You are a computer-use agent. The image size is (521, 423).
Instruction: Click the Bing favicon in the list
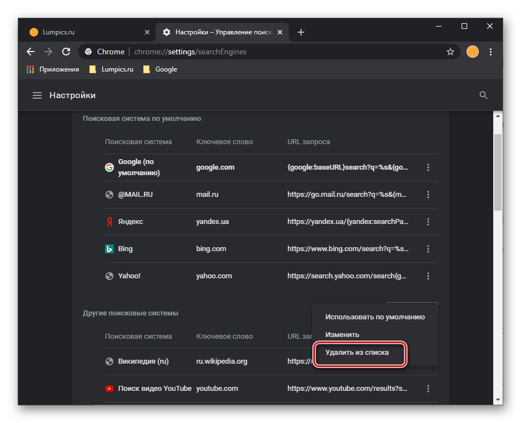click(x=109, y=249)
